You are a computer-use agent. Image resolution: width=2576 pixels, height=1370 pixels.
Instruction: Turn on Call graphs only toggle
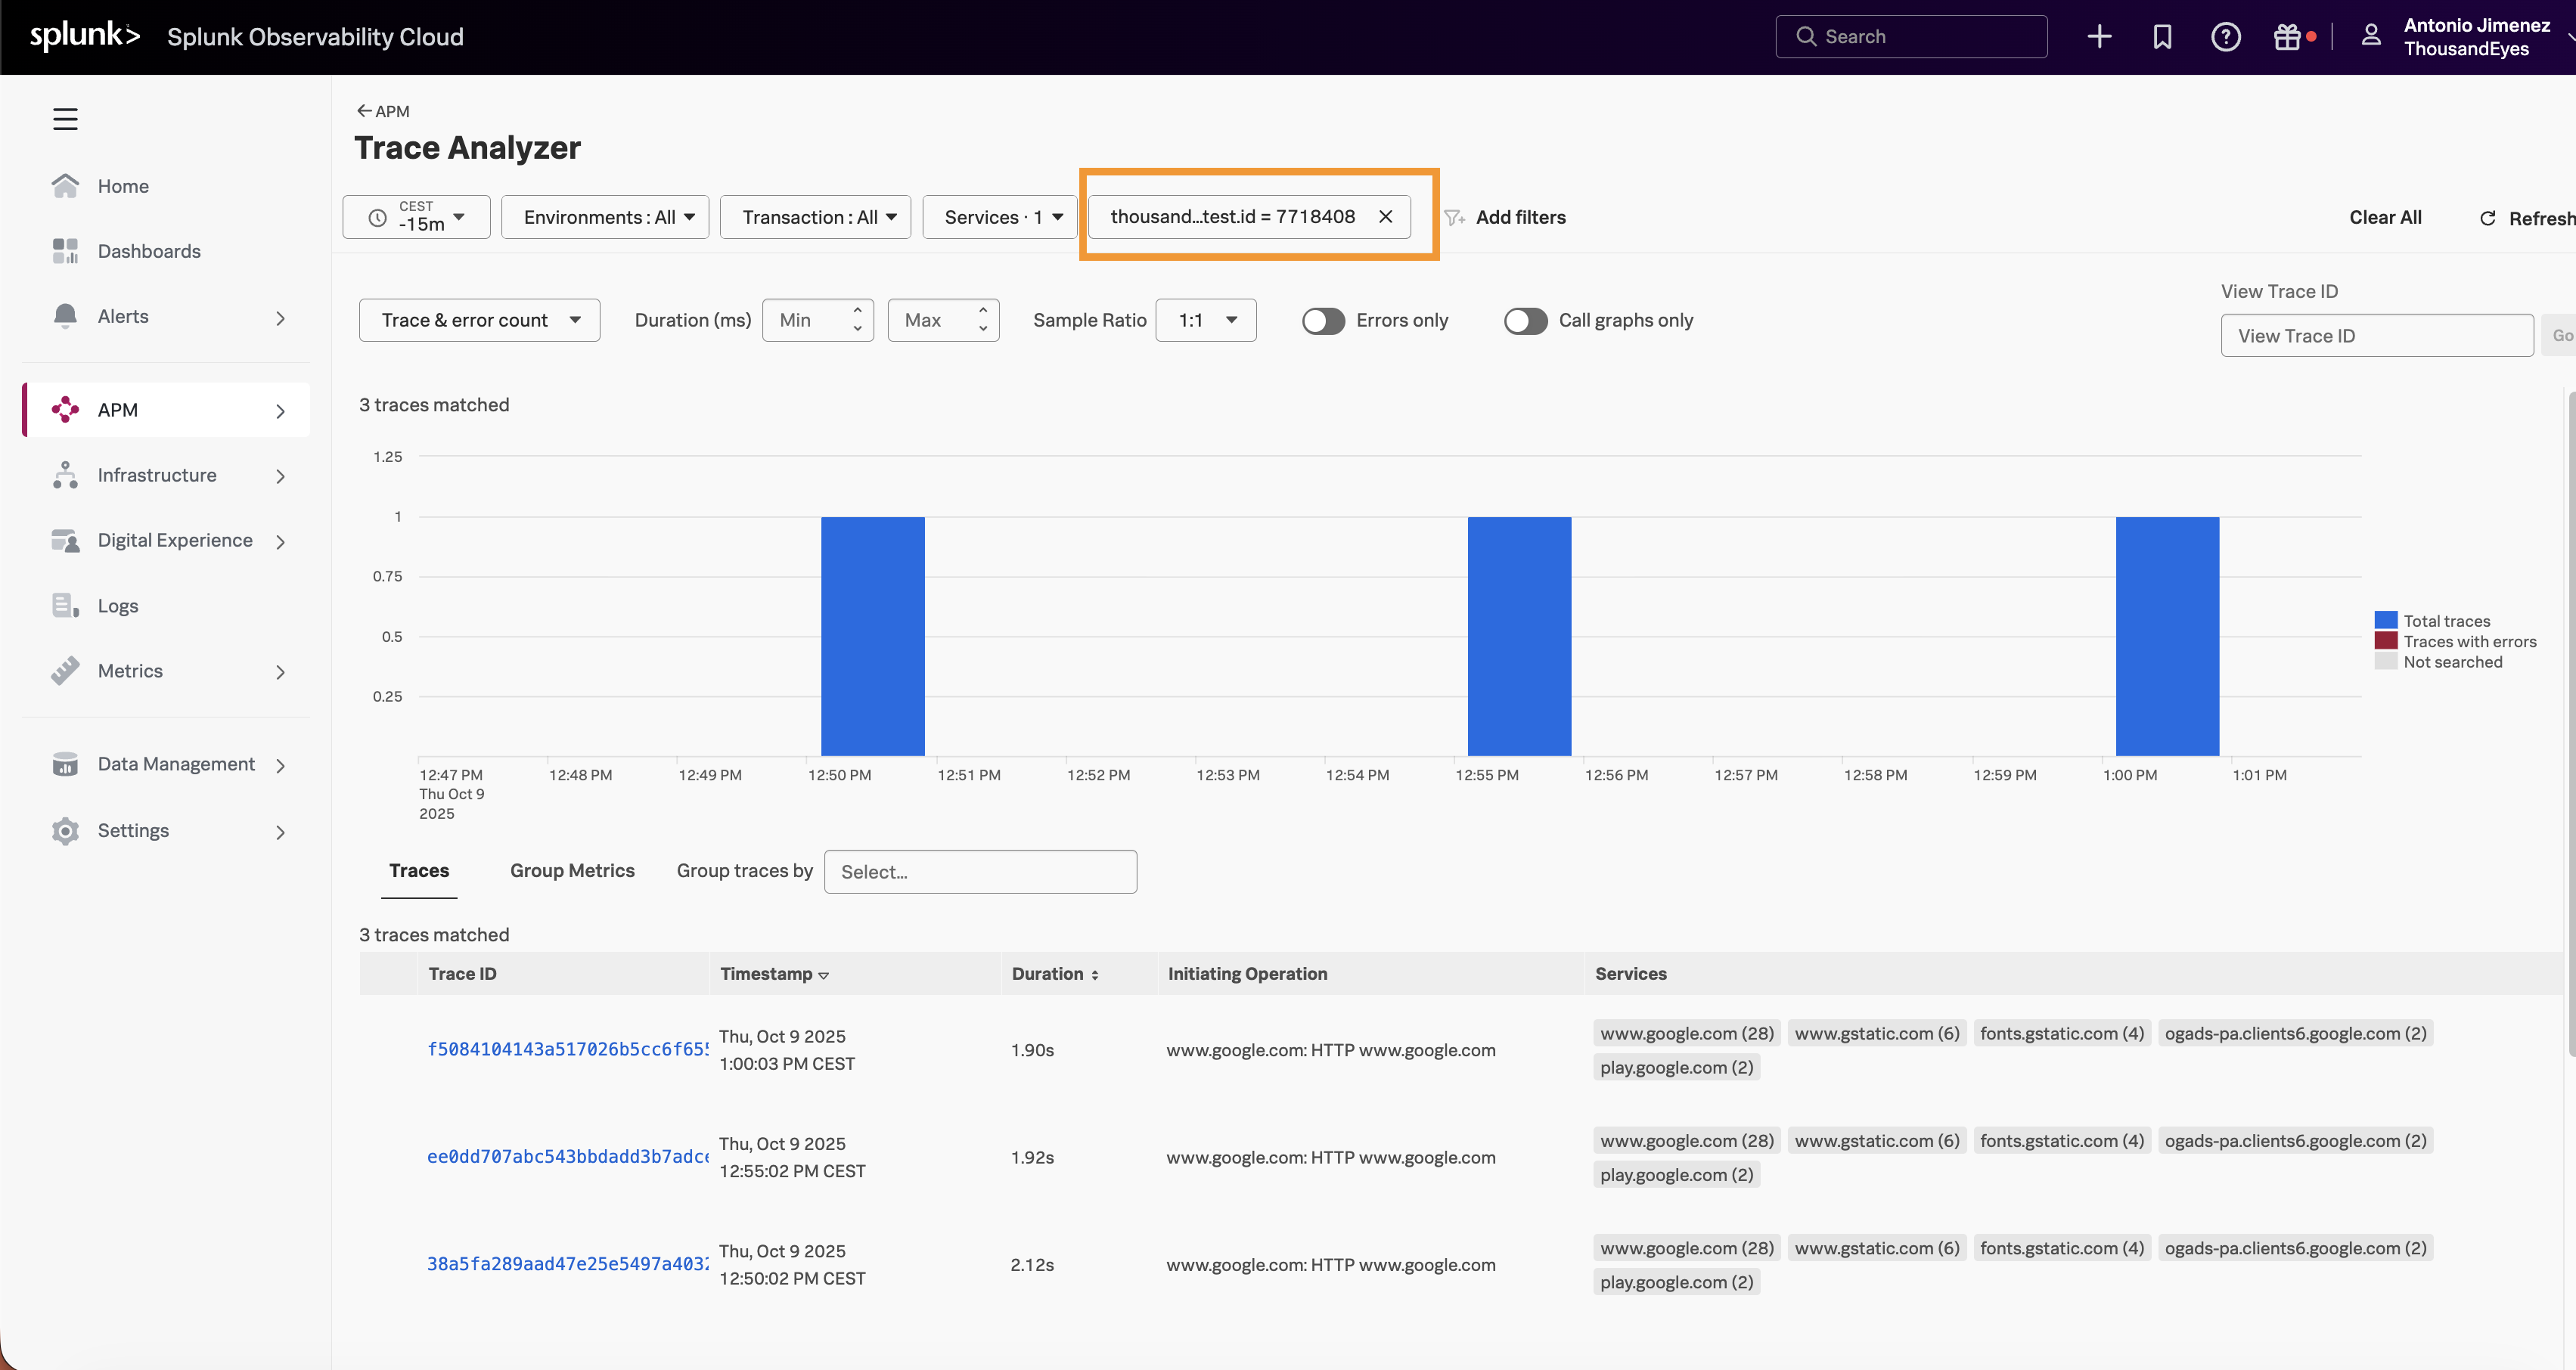[x=1525, y=321]
